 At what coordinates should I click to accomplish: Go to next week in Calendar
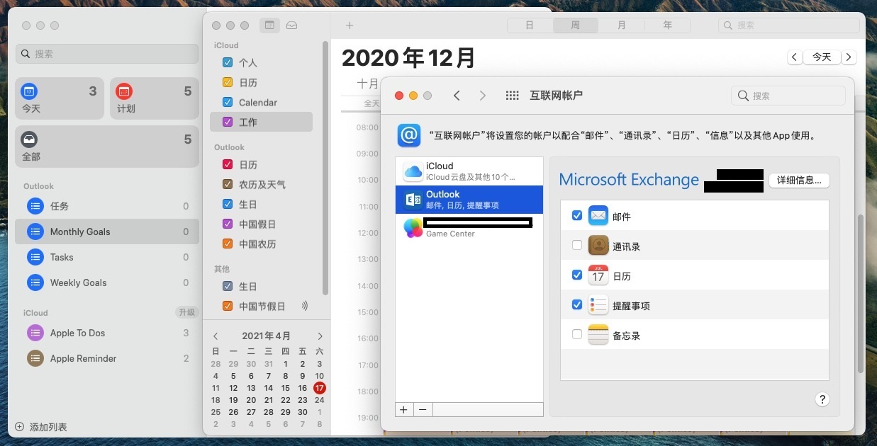(x=849, y=57)
